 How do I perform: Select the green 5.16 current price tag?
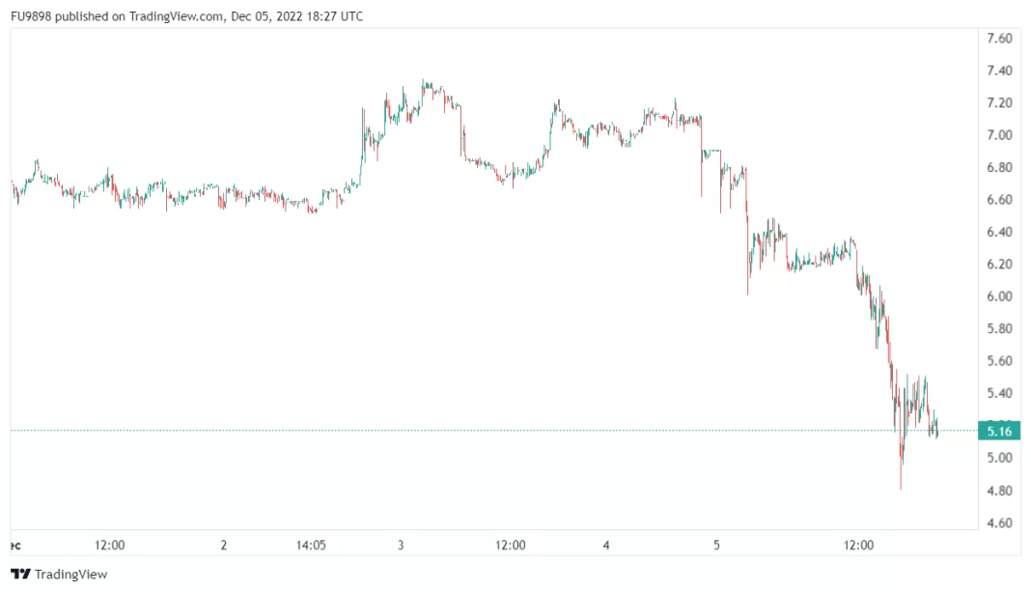click(x=998, y=431)
